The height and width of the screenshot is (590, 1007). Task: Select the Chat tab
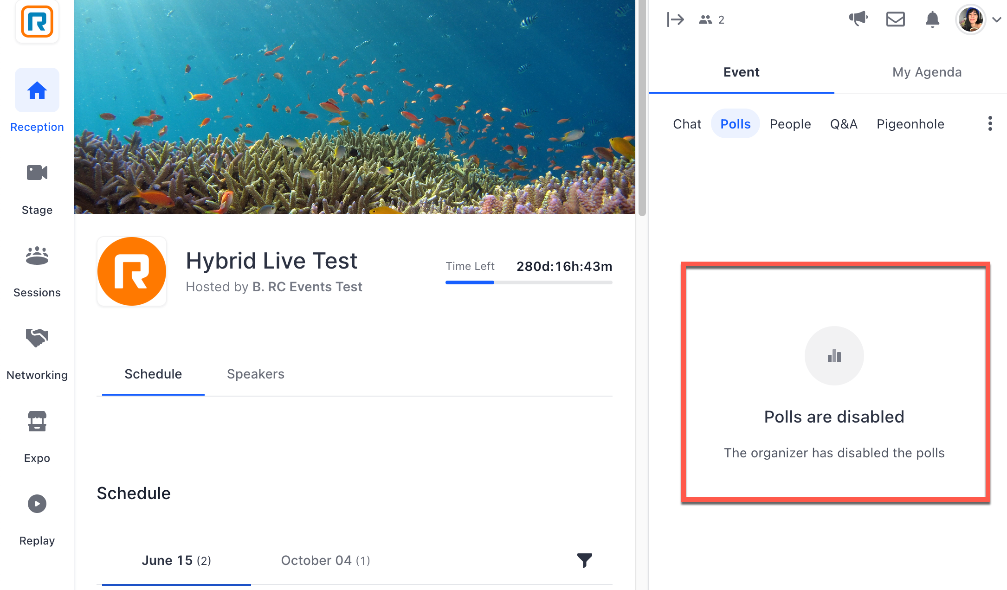click(x=687, y=124)
